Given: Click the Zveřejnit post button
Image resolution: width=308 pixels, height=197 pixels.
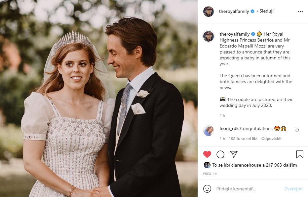Looking at the screenshot, I should coord(293,189).
